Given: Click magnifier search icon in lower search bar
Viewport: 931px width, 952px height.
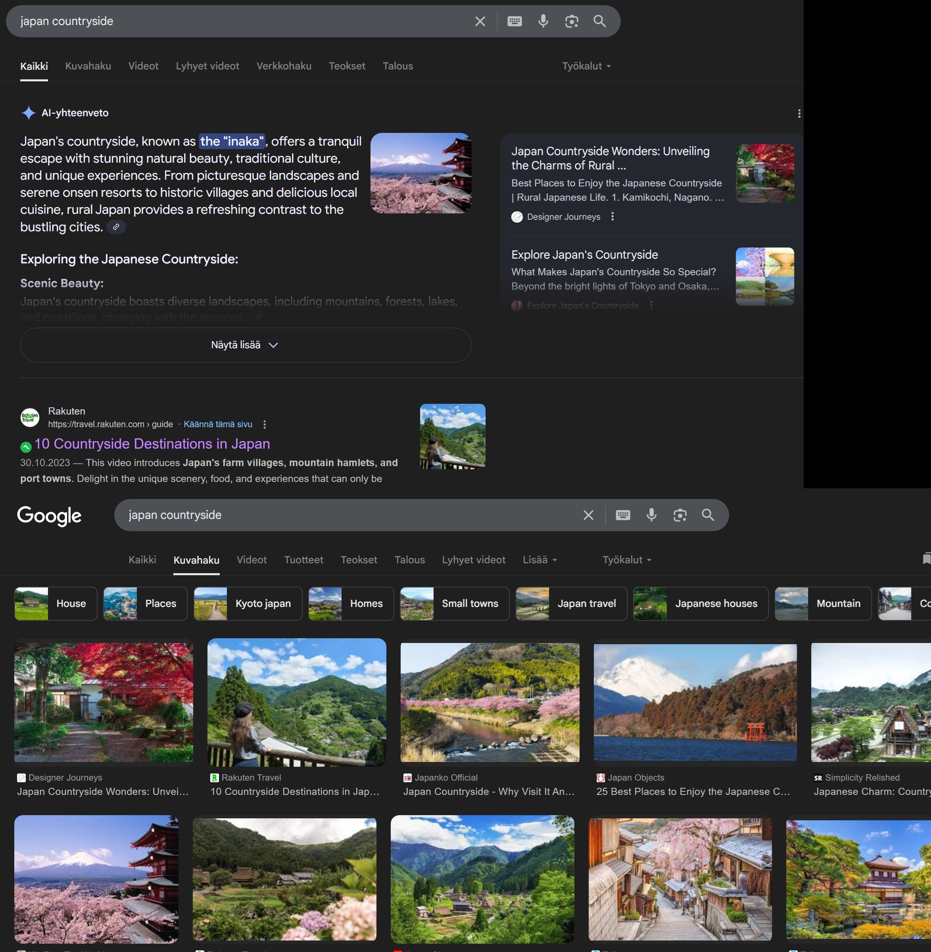Looking at the screenshot, I should point(708,515).
